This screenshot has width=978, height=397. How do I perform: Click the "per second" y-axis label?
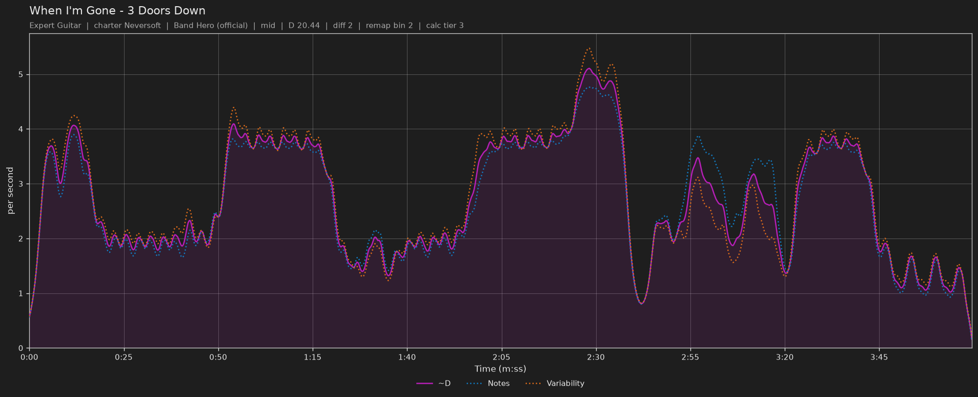click(x=10, y=191)
